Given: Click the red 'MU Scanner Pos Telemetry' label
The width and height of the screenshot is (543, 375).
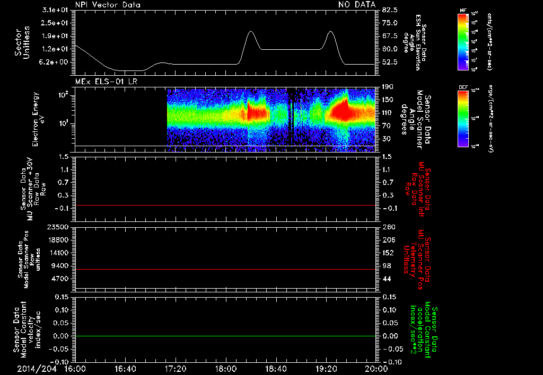Looking at the screenshot, I should point(417,260).
